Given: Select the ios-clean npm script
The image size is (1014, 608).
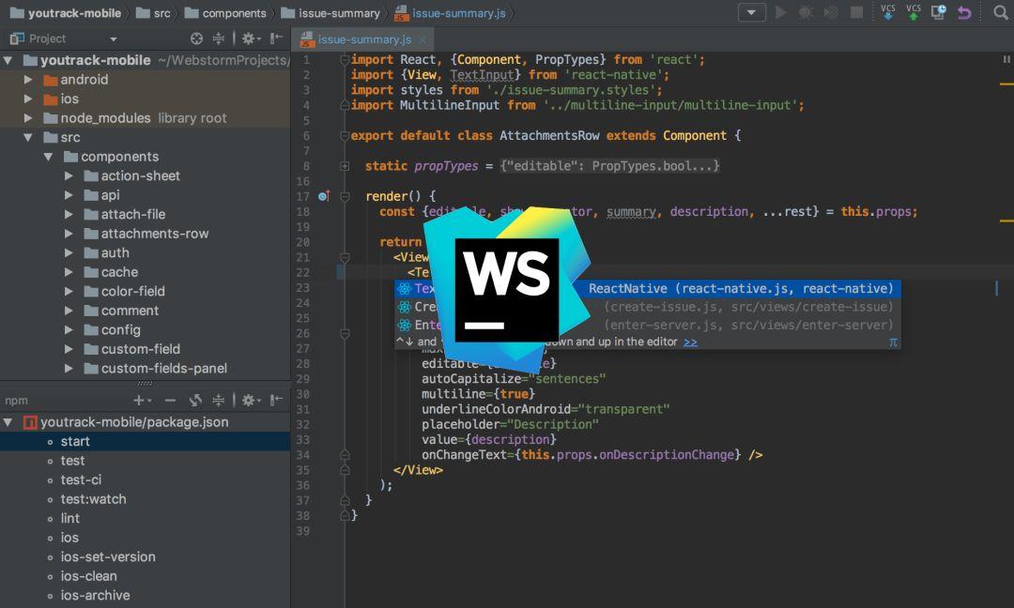Looking at the screenshot, I should pos(145,576).
